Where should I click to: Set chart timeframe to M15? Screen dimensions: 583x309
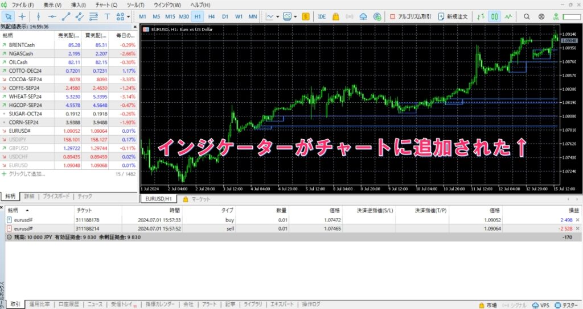tap(170, 16)
